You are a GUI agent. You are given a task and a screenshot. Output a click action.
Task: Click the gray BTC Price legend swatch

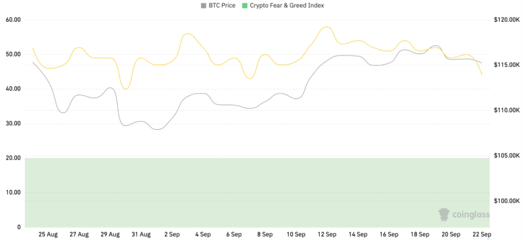click(x=203, y=6)
